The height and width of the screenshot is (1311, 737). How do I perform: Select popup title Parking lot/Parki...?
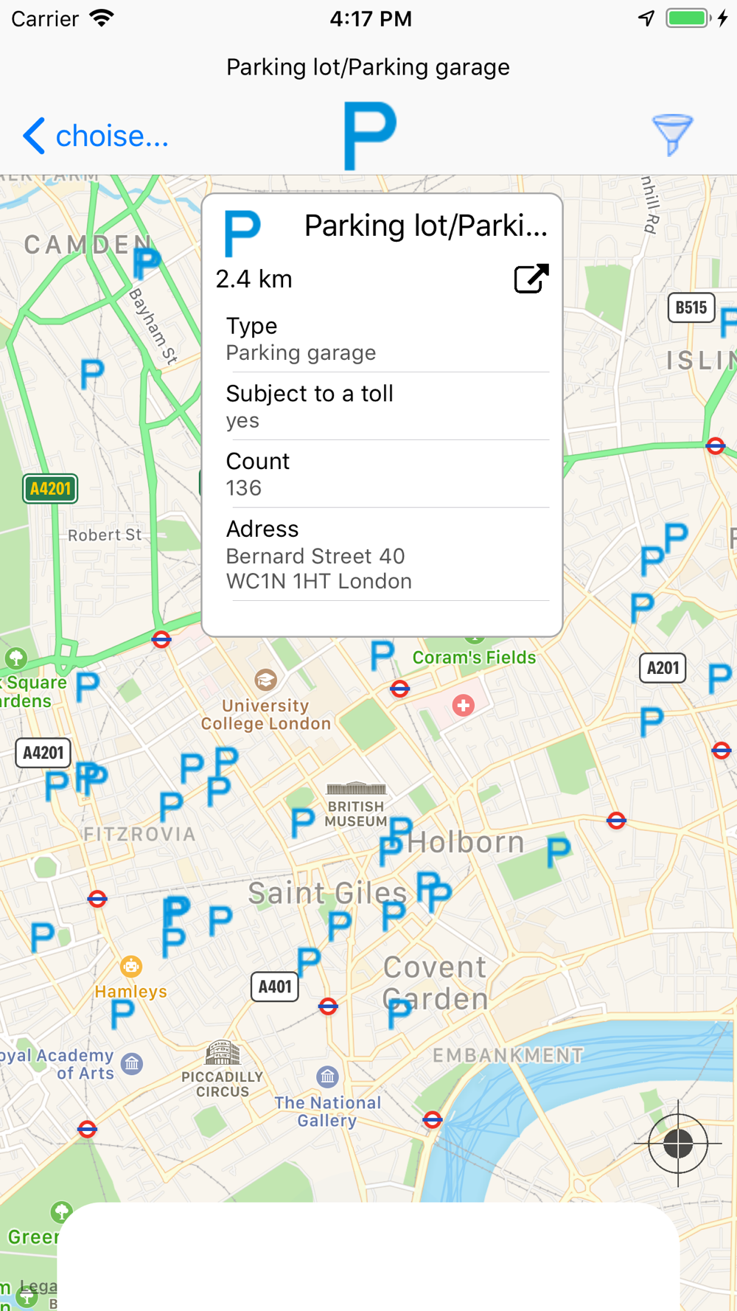click(x=426, y=226)
